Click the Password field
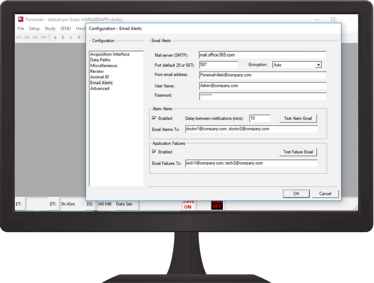The height and width of the screenshot is (283, 374). (263, 96)
